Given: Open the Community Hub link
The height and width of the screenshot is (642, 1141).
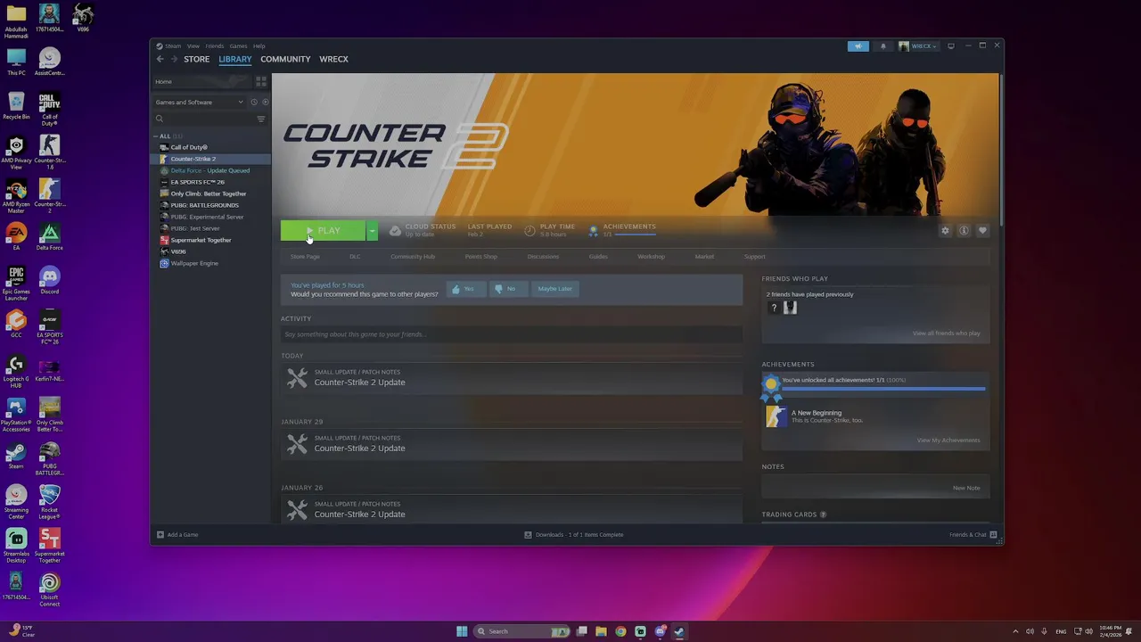Looking at the screenshot, I should tap(413, 257).
